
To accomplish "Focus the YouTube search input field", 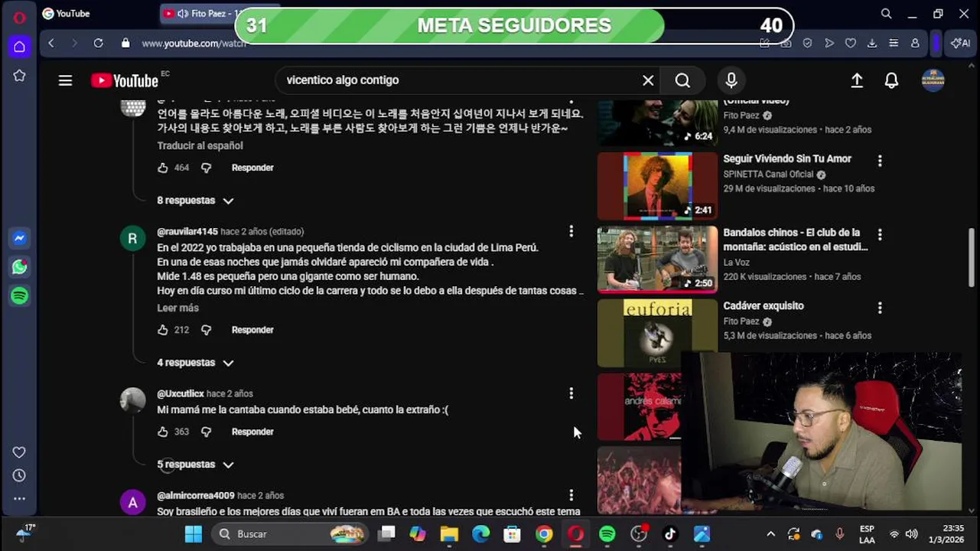I will point(459,80).
